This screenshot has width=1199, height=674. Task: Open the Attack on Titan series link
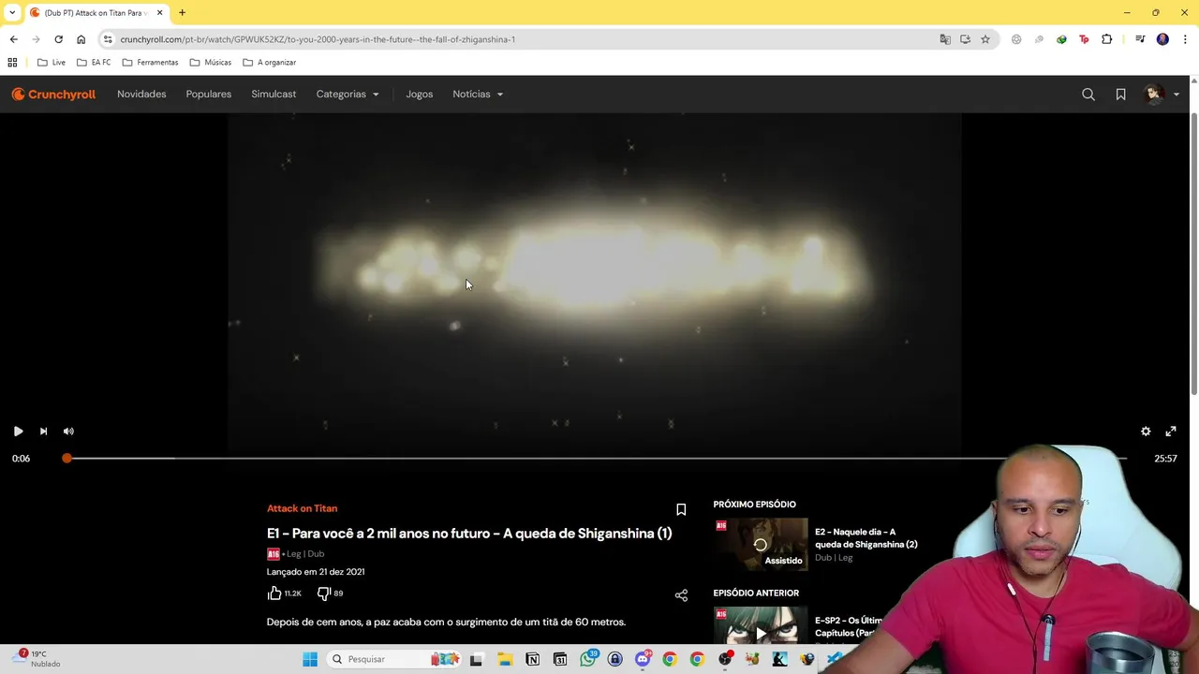pyautogui.click(x=302, y=508)
